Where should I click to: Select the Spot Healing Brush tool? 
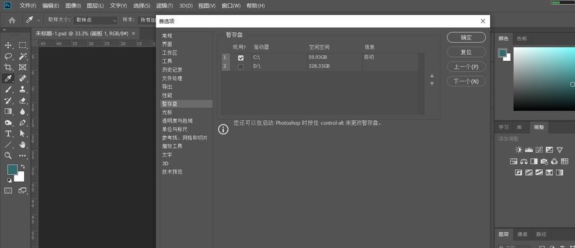pos(23,78)
